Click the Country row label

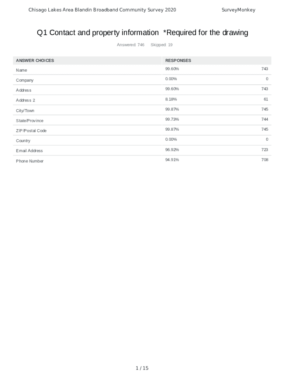23,141
